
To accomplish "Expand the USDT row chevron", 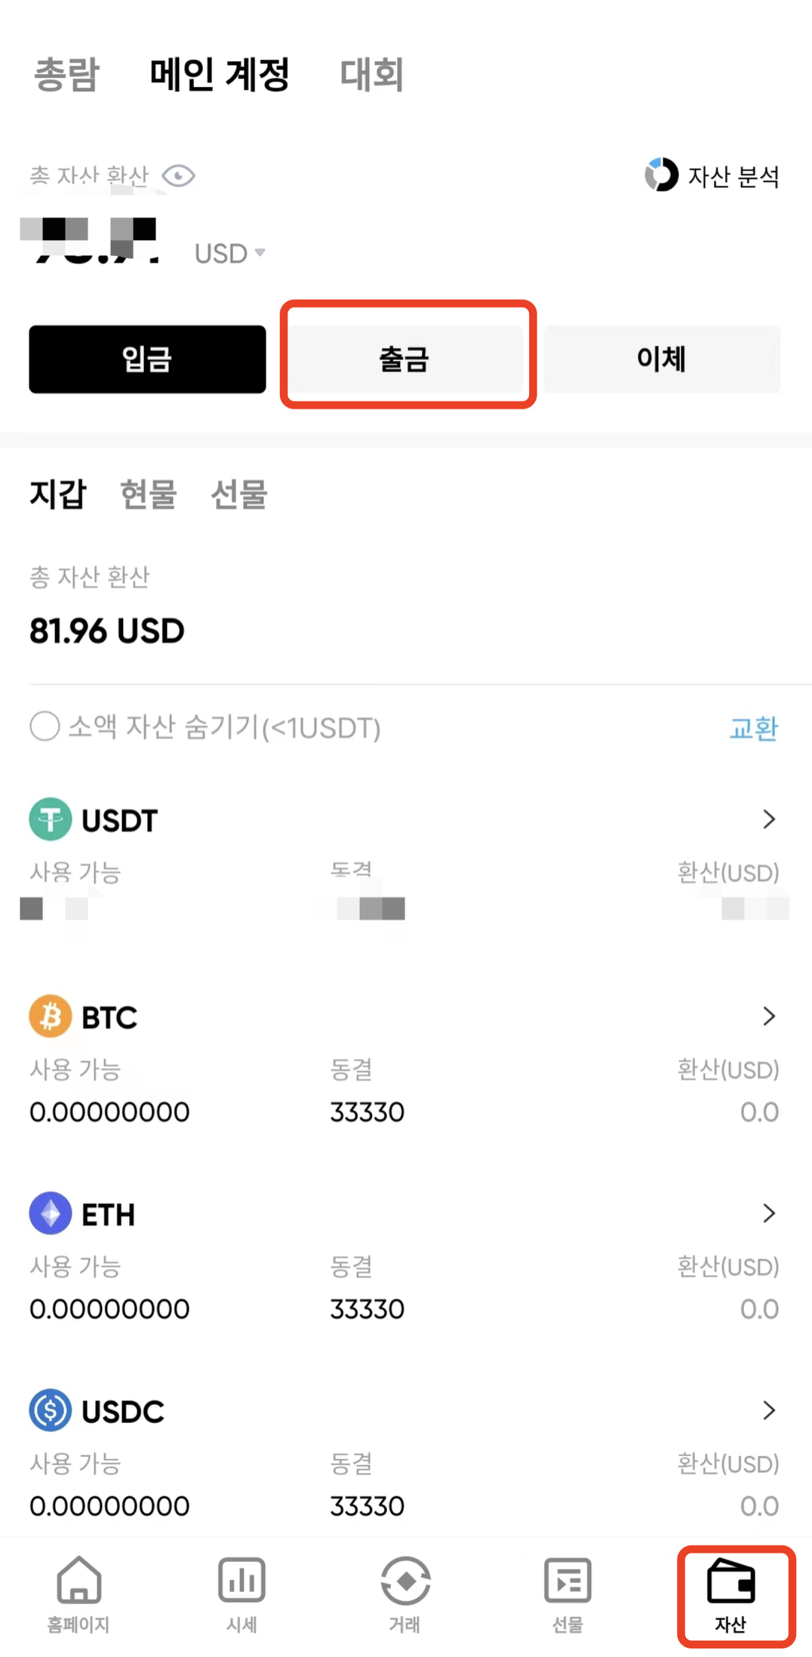I will coord(769,819).
